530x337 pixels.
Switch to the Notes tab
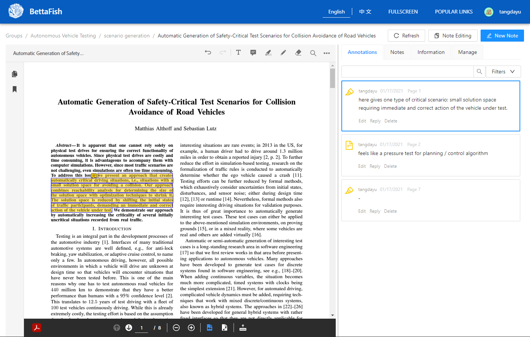[x=397, y=52]
